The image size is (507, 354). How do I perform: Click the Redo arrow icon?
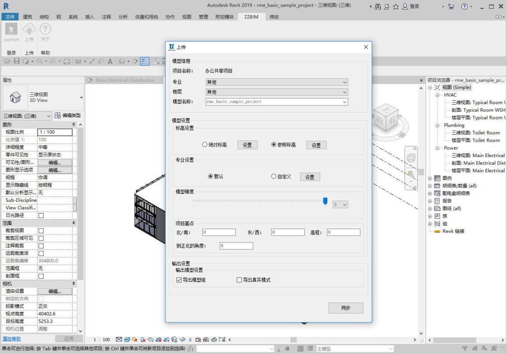(53, 61)
